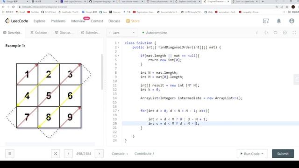This screenshot has width=299, height=168.
Task: Submit the solution
Action: pos(283,154)
